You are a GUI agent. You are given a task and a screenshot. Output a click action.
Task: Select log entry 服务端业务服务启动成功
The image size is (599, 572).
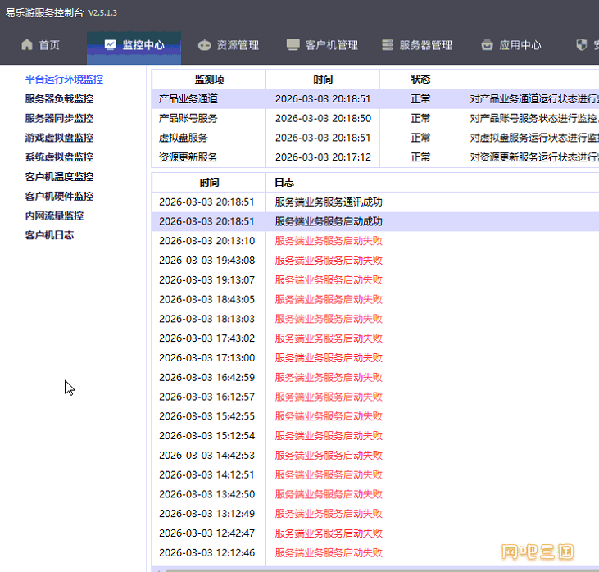tap(375, 221)
